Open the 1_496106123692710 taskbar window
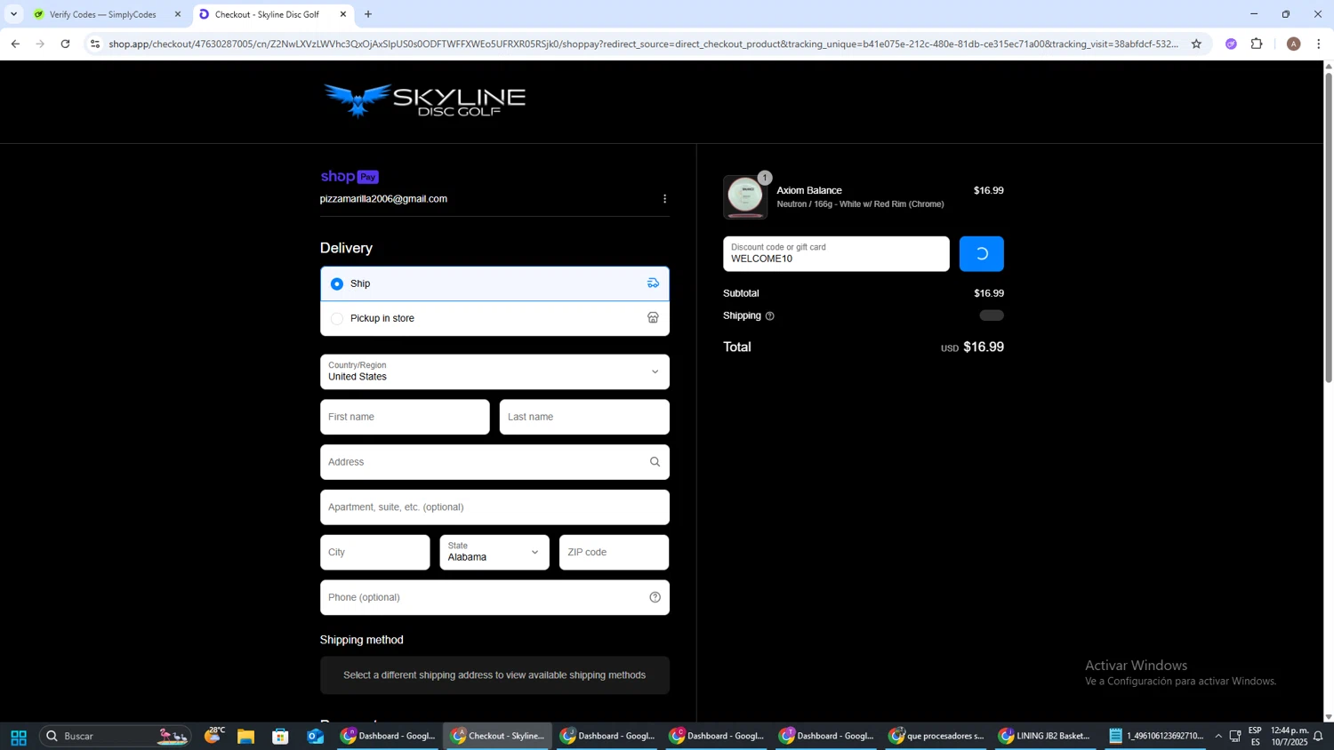The width and height of the screenshot is (1334, 750). (x=1156, y=736)
